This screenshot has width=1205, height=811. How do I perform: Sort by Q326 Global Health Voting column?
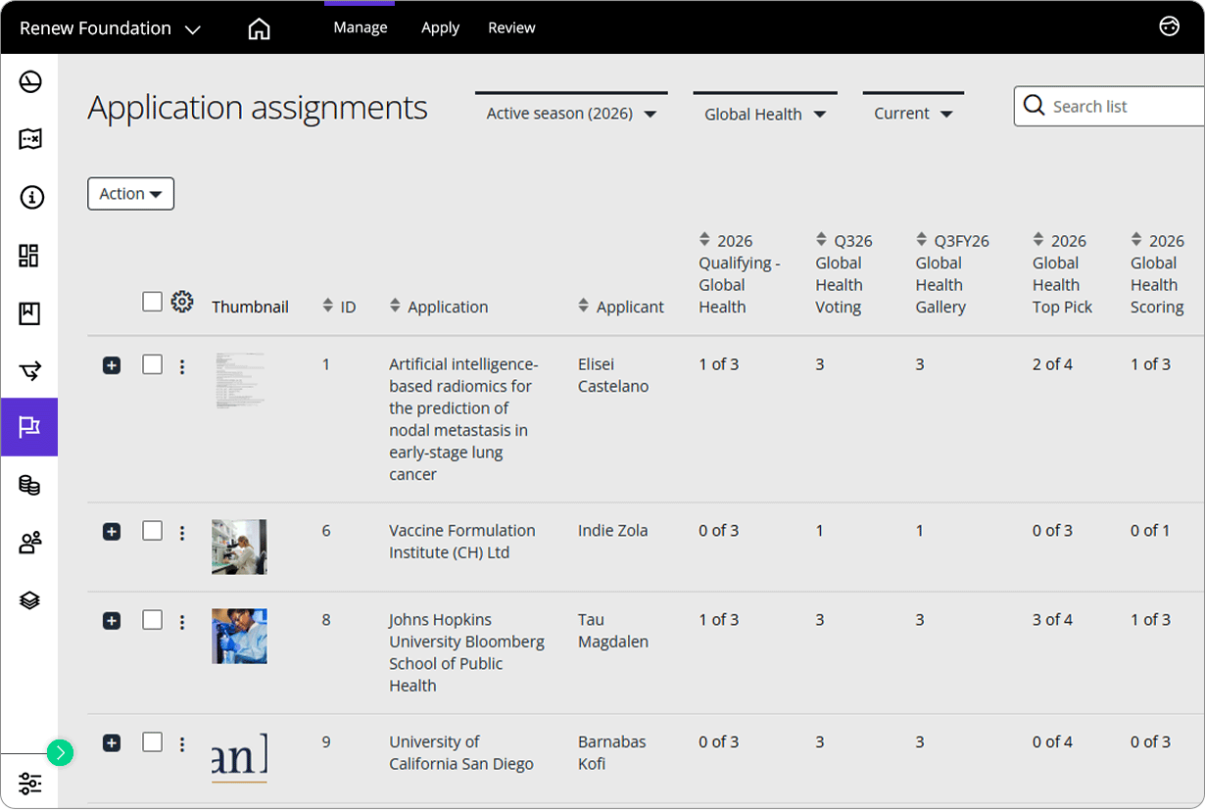coord(821,239)
